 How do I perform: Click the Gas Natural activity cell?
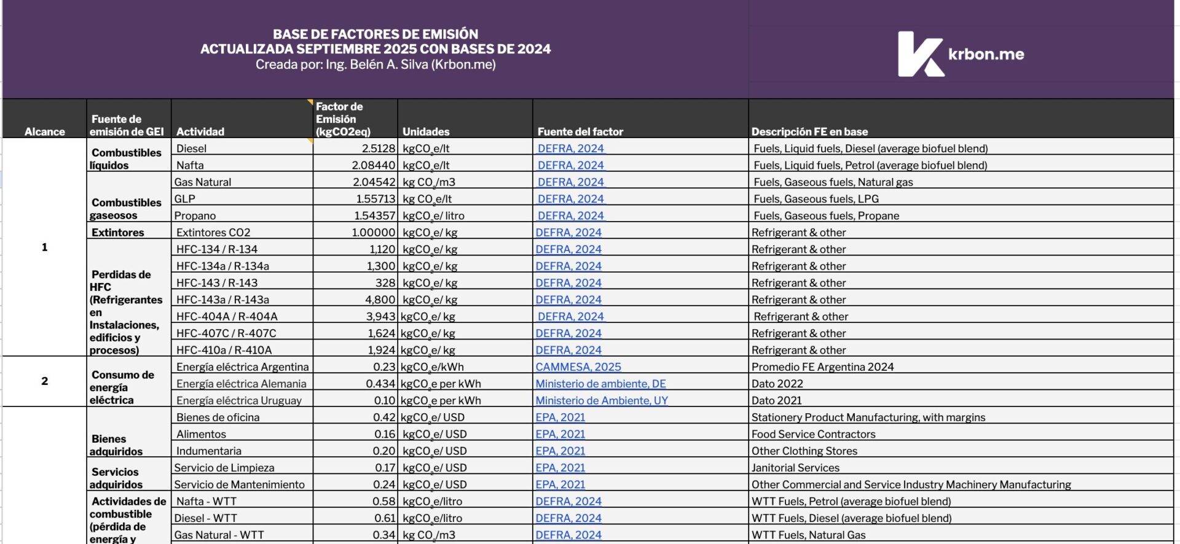click(242, 182)
